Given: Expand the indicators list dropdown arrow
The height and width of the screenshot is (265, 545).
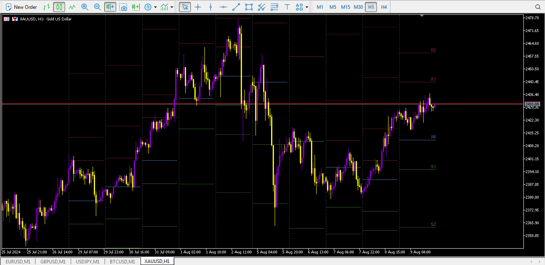Looking at the screenshot, I should pos(172,7).
